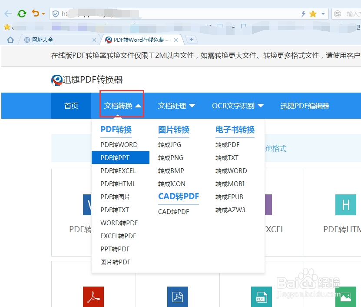Click the red Adobe PDF icon

93,297
